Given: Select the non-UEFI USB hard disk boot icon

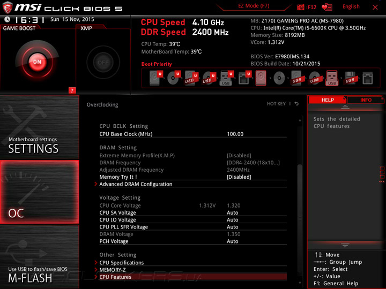Looking at the screenshot, I should pyautogui.click(x=297, y=78).
